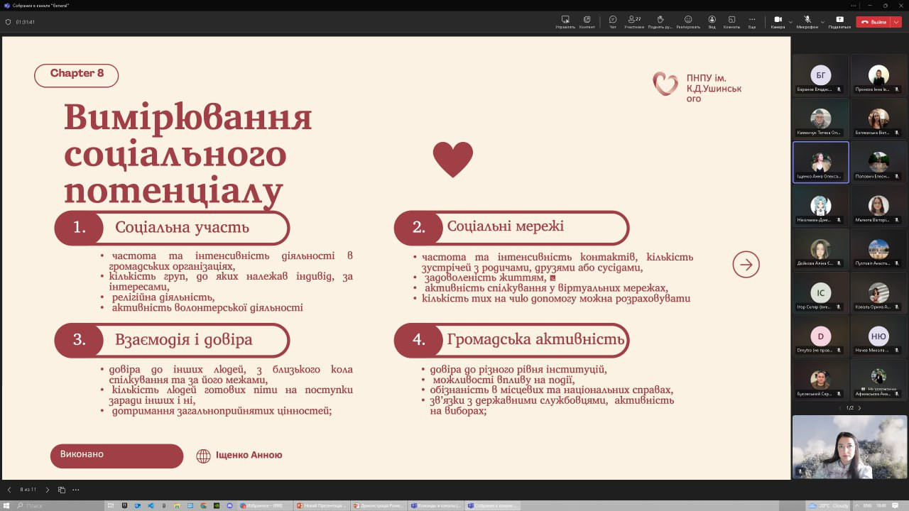Select participant tile Dmytro
This screenshot has width=909, height=511.
pos(821,336)
